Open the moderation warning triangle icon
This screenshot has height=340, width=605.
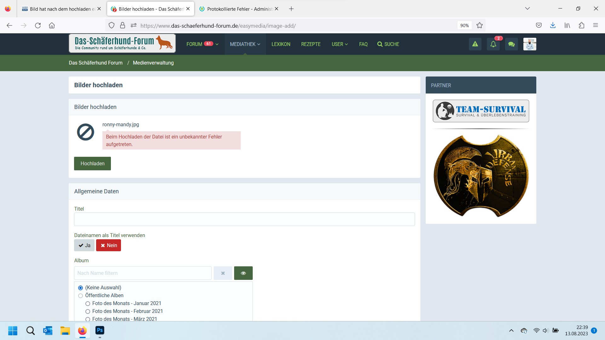click(475, 44)
